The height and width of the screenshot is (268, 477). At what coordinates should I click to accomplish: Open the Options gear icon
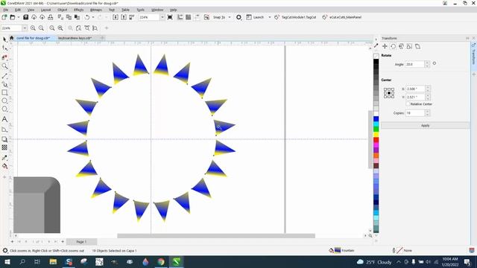point(238,17)
